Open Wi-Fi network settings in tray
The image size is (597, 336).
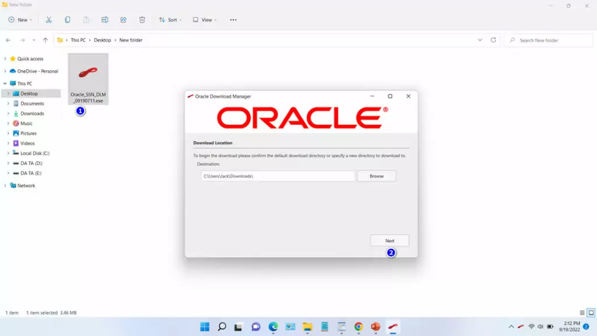point(532,327)
